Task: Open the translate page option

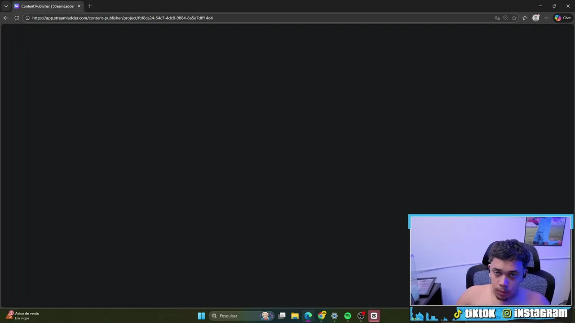Action: [497, 18]
